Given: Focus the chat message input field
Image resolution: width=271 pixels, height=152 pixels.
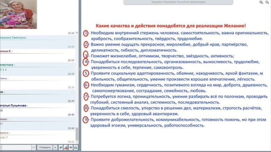Looking at the screenshot, I should click(x=16, y=147).
